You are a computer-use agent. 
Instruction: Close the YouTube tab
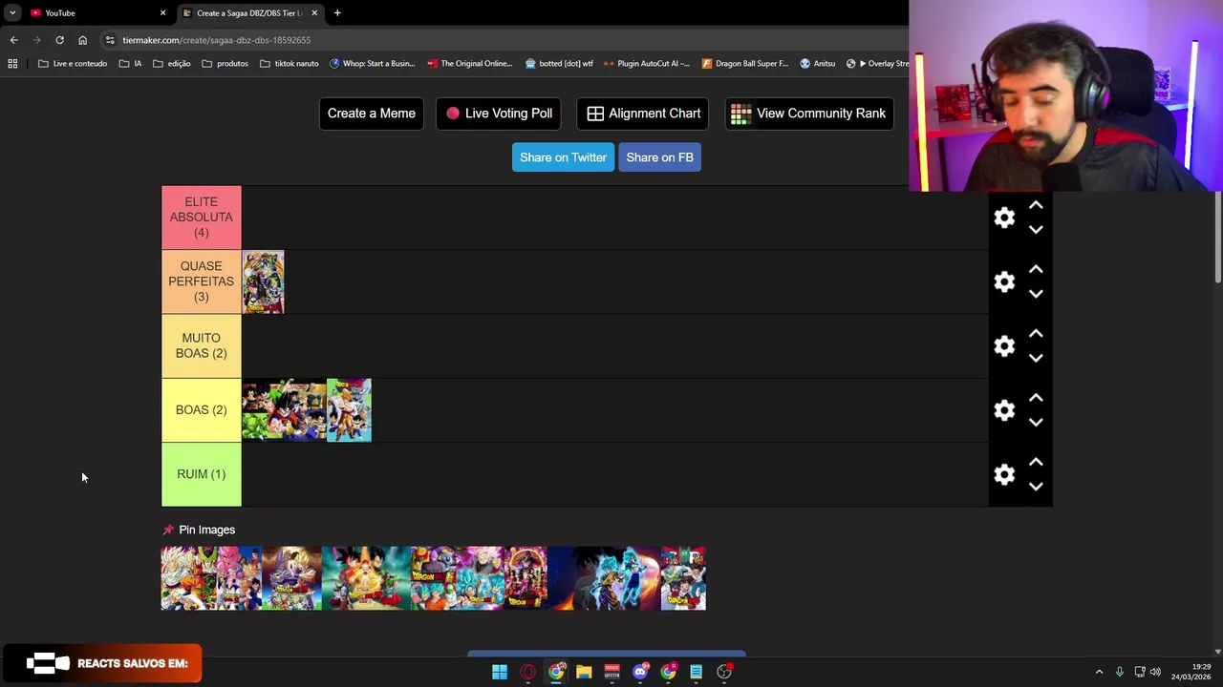pos(162,13)
